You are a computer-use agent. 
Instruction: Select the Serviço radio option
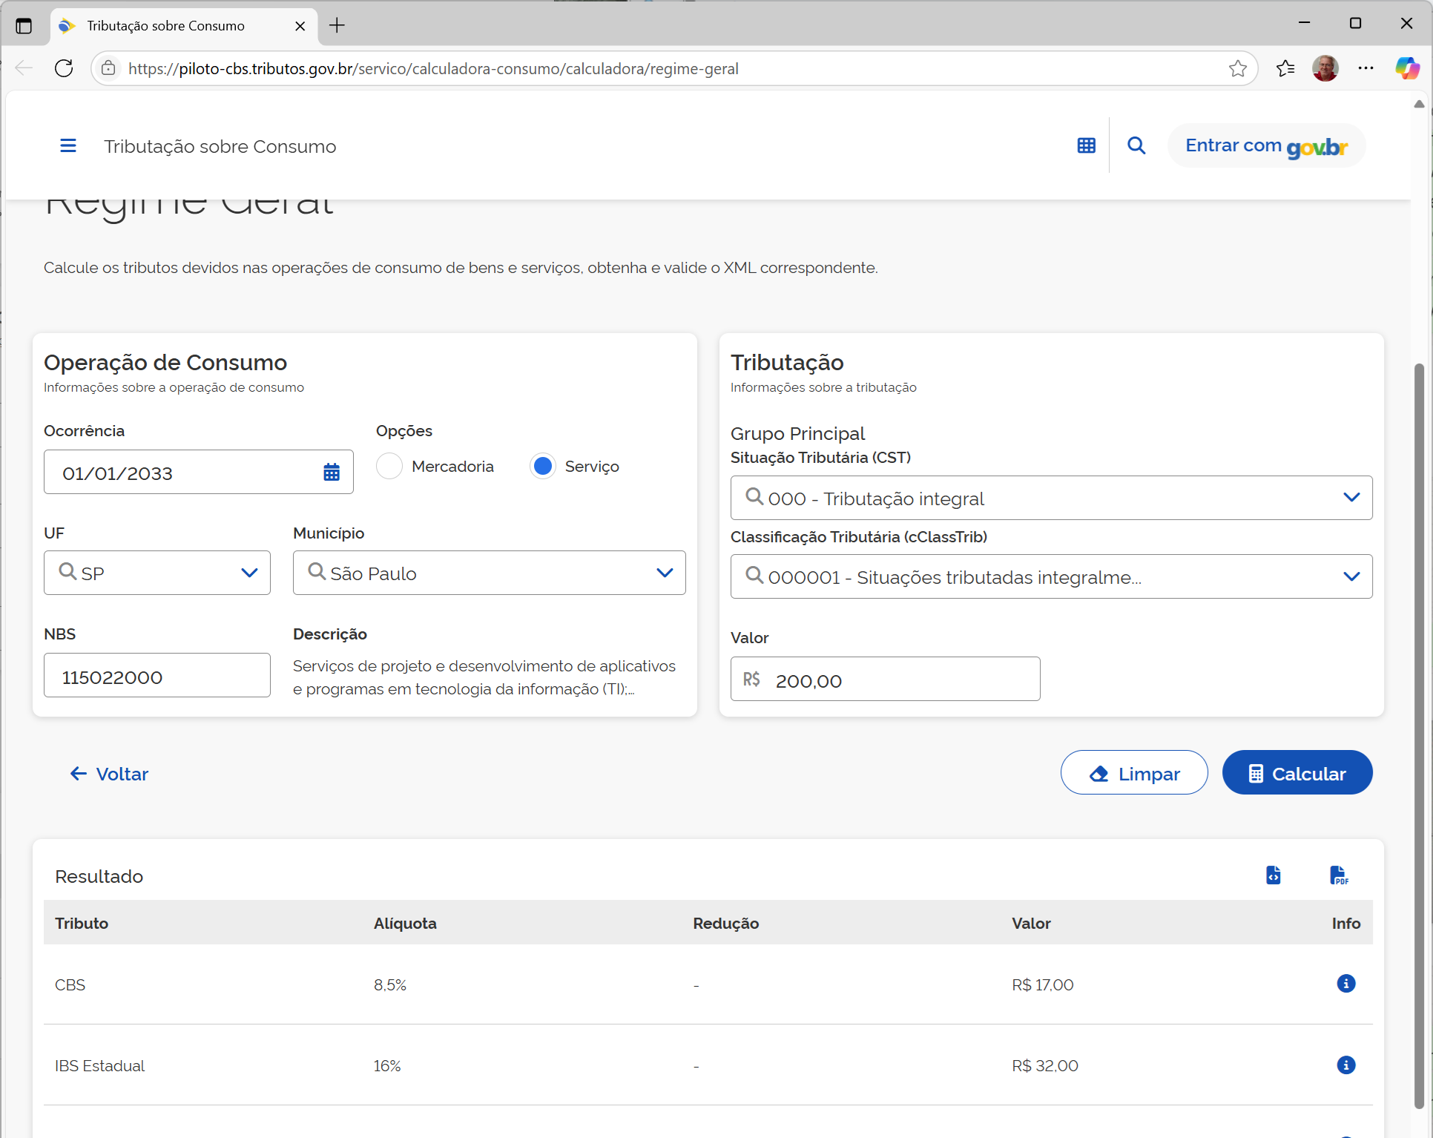click(x=543, y=467)
